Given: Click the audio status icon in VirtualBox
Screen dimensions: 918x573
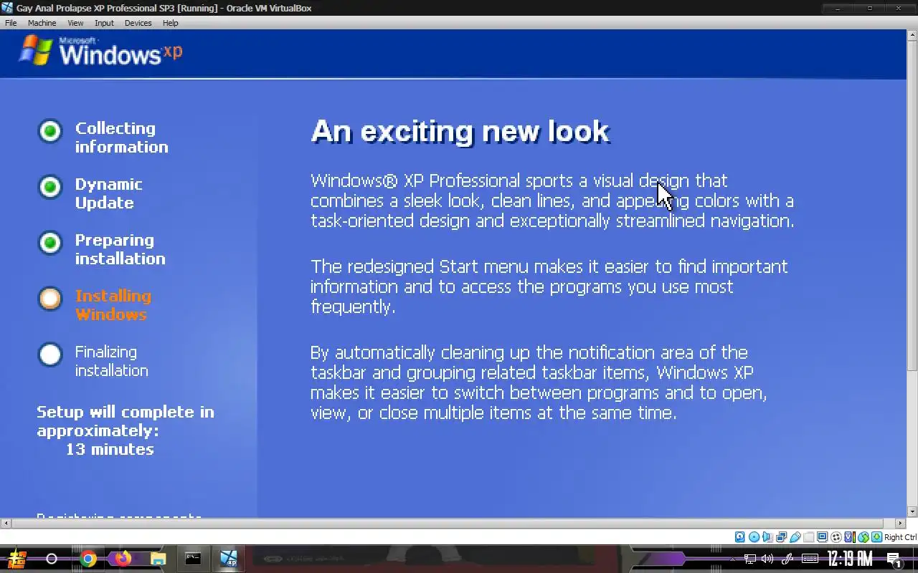Looking at the screenshot, I should [x=767, y=537].
